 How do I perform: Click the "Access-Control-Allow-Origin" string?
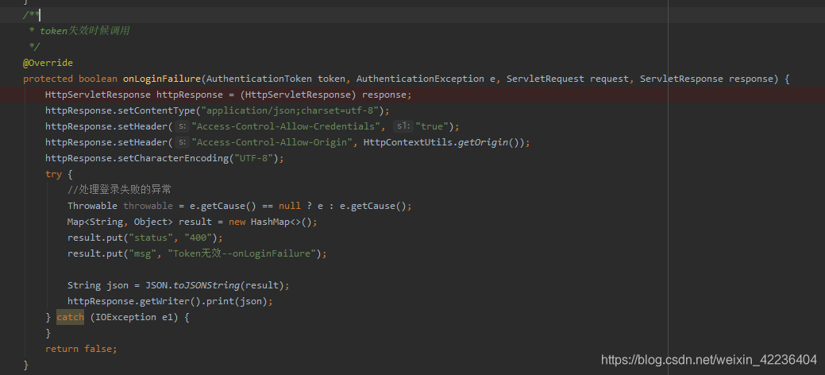[x=272, y=142]
